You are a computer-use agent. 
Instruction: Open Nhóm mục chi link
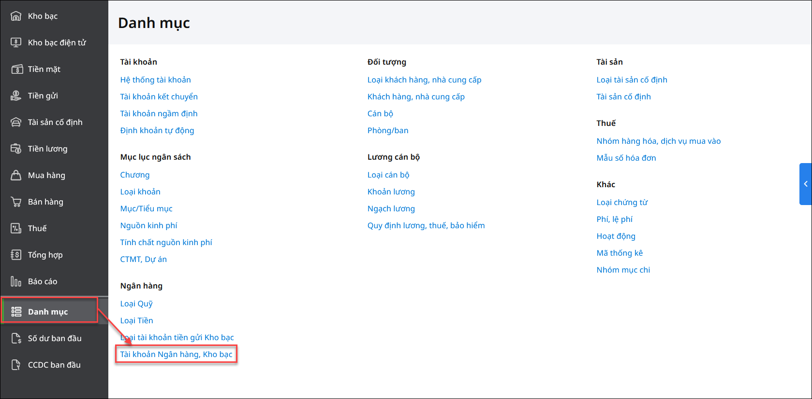pos(623,270)
